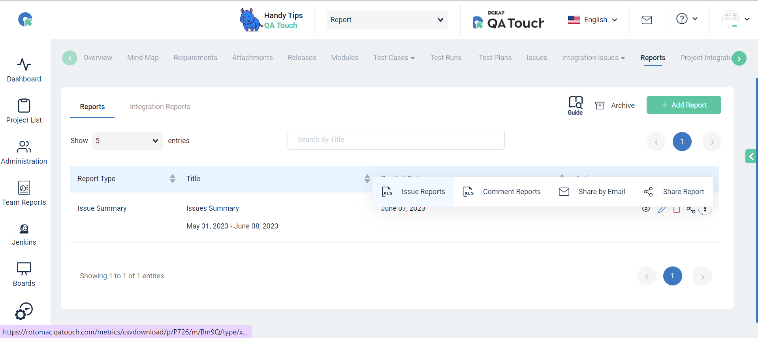
Task: Go to the Mind Map tab
Action: coord(143,58)
